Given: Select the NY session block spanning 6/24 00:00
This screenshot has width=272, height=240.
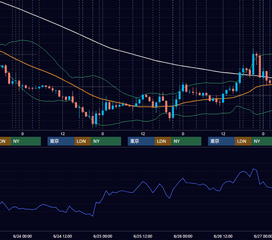Looking at the screenshot, I should click(26, 141).
